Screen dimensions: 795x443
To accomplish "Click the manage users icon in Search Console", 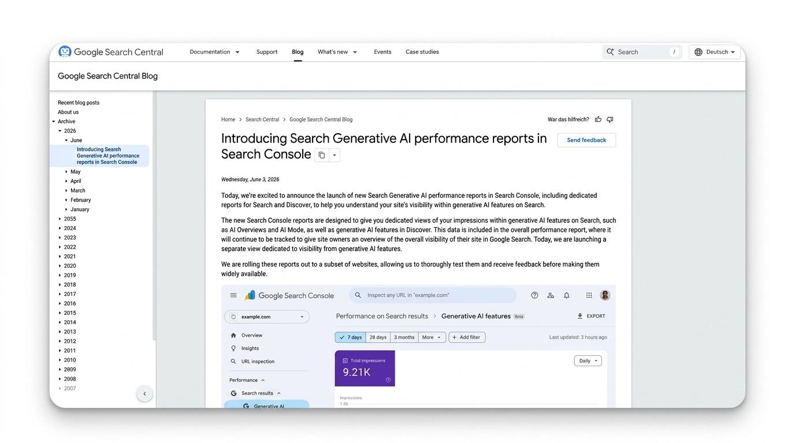I will coord(551,295).
